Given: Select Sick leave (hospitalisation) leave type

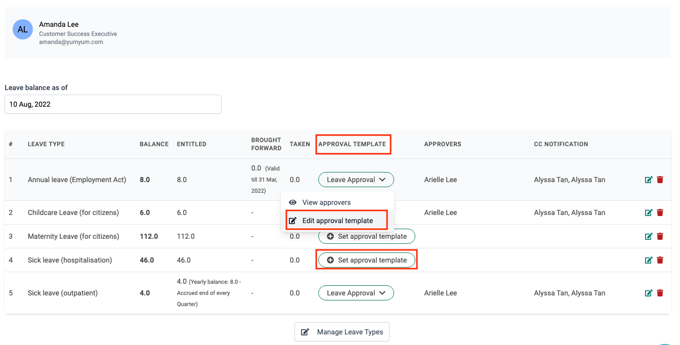Looking at the screenshot, I should click(x=70, y=260).
